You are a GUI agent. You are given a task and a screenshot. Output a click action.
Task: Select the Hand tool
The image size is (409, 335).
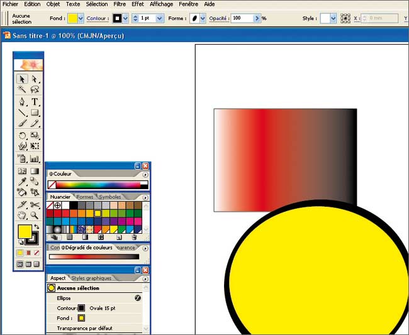pos(23,215)
